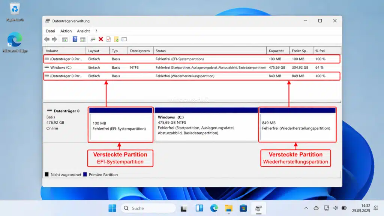Sort by the % frei column header
Image resolution: width=384 pixels, height=216 pixels.
pos(327,51)
